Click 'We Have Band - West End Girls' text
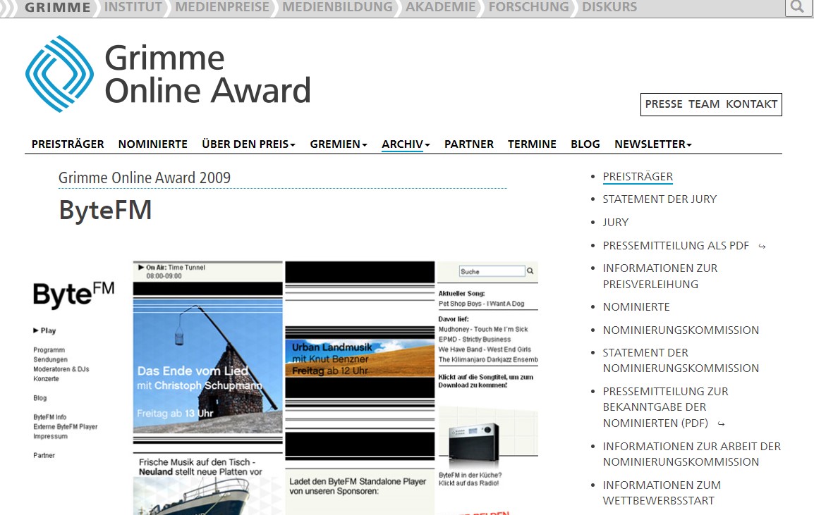Viewport: 814px width, 515px height. pyautogui.click(x=485, y=349)
